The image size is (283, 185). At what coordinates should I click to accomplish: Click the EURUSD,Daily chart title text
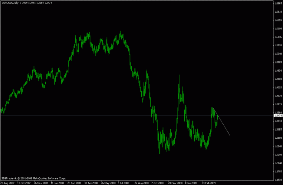[x=10, y=3]
